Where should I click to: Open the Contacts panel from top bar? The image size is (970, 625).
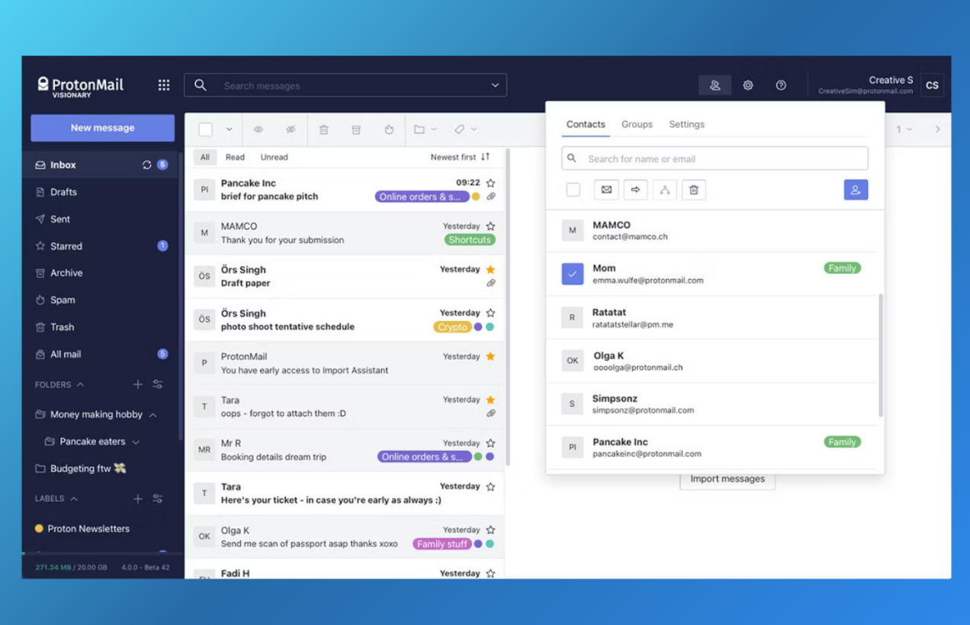coord(715,85)
